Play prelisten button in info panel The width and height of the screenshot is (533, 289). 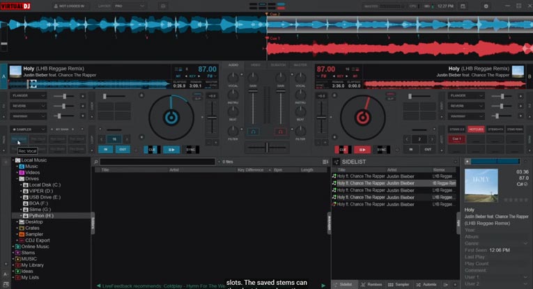(468, 162)
